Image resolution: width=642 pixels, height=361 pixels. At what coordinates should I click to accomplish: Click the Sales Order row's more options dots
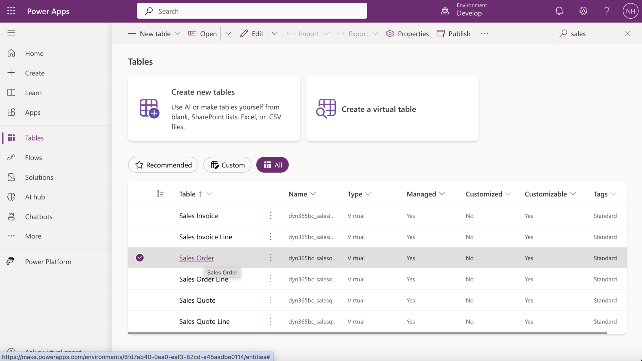coord(271,258)
